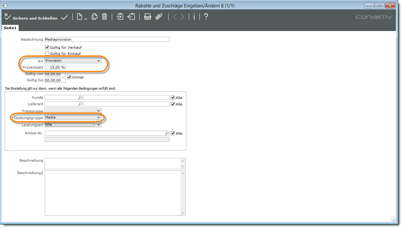
Task: Enable 'Gültig für Einkauf' checkbox
Action: (47, 54)
